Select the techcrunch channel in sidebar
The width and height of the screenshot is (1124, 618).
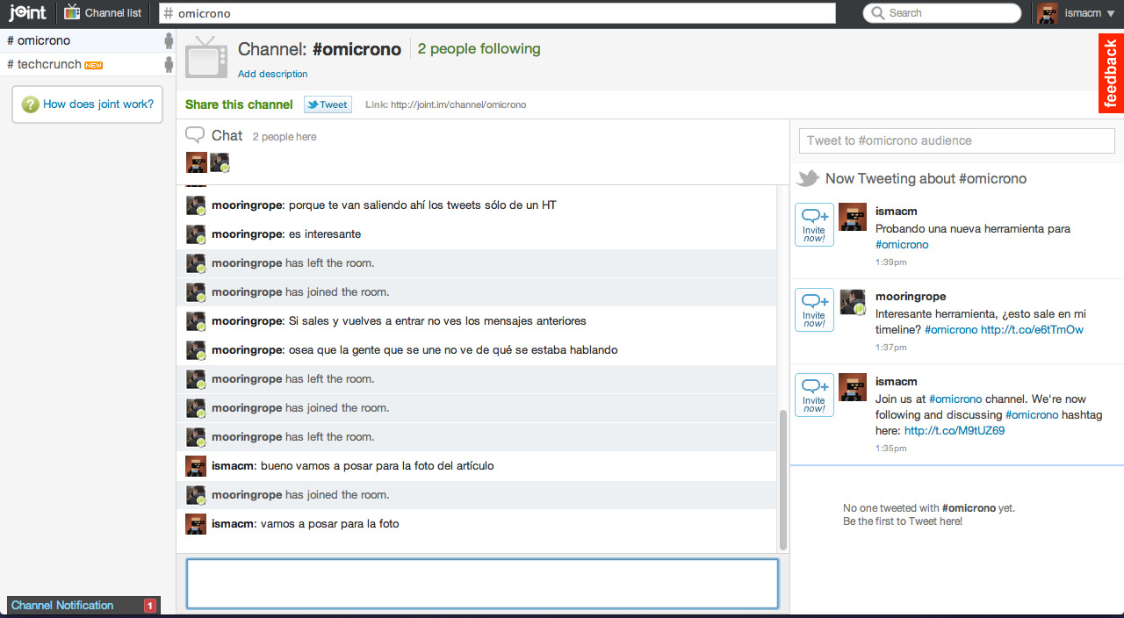pos(48,64)
